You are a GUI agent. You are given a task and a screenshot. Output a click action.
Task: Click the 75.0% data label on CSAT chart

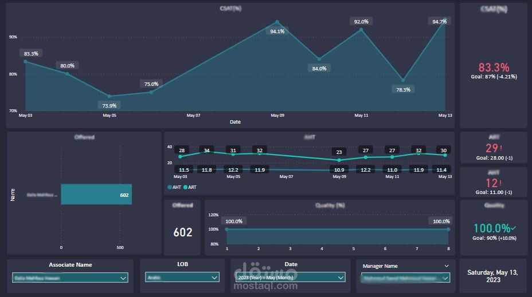(x=151, y=84)
